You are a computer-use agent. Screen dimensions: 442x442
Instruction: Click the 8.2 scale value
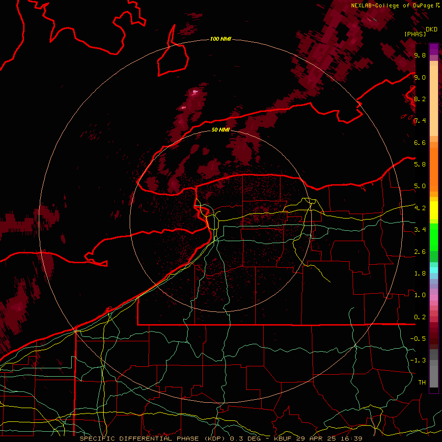tap(420, 99)
